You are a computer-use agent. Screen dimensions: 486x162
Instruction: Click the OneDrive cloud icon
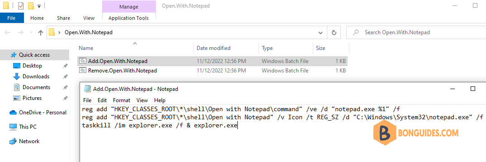pos(13,112)
